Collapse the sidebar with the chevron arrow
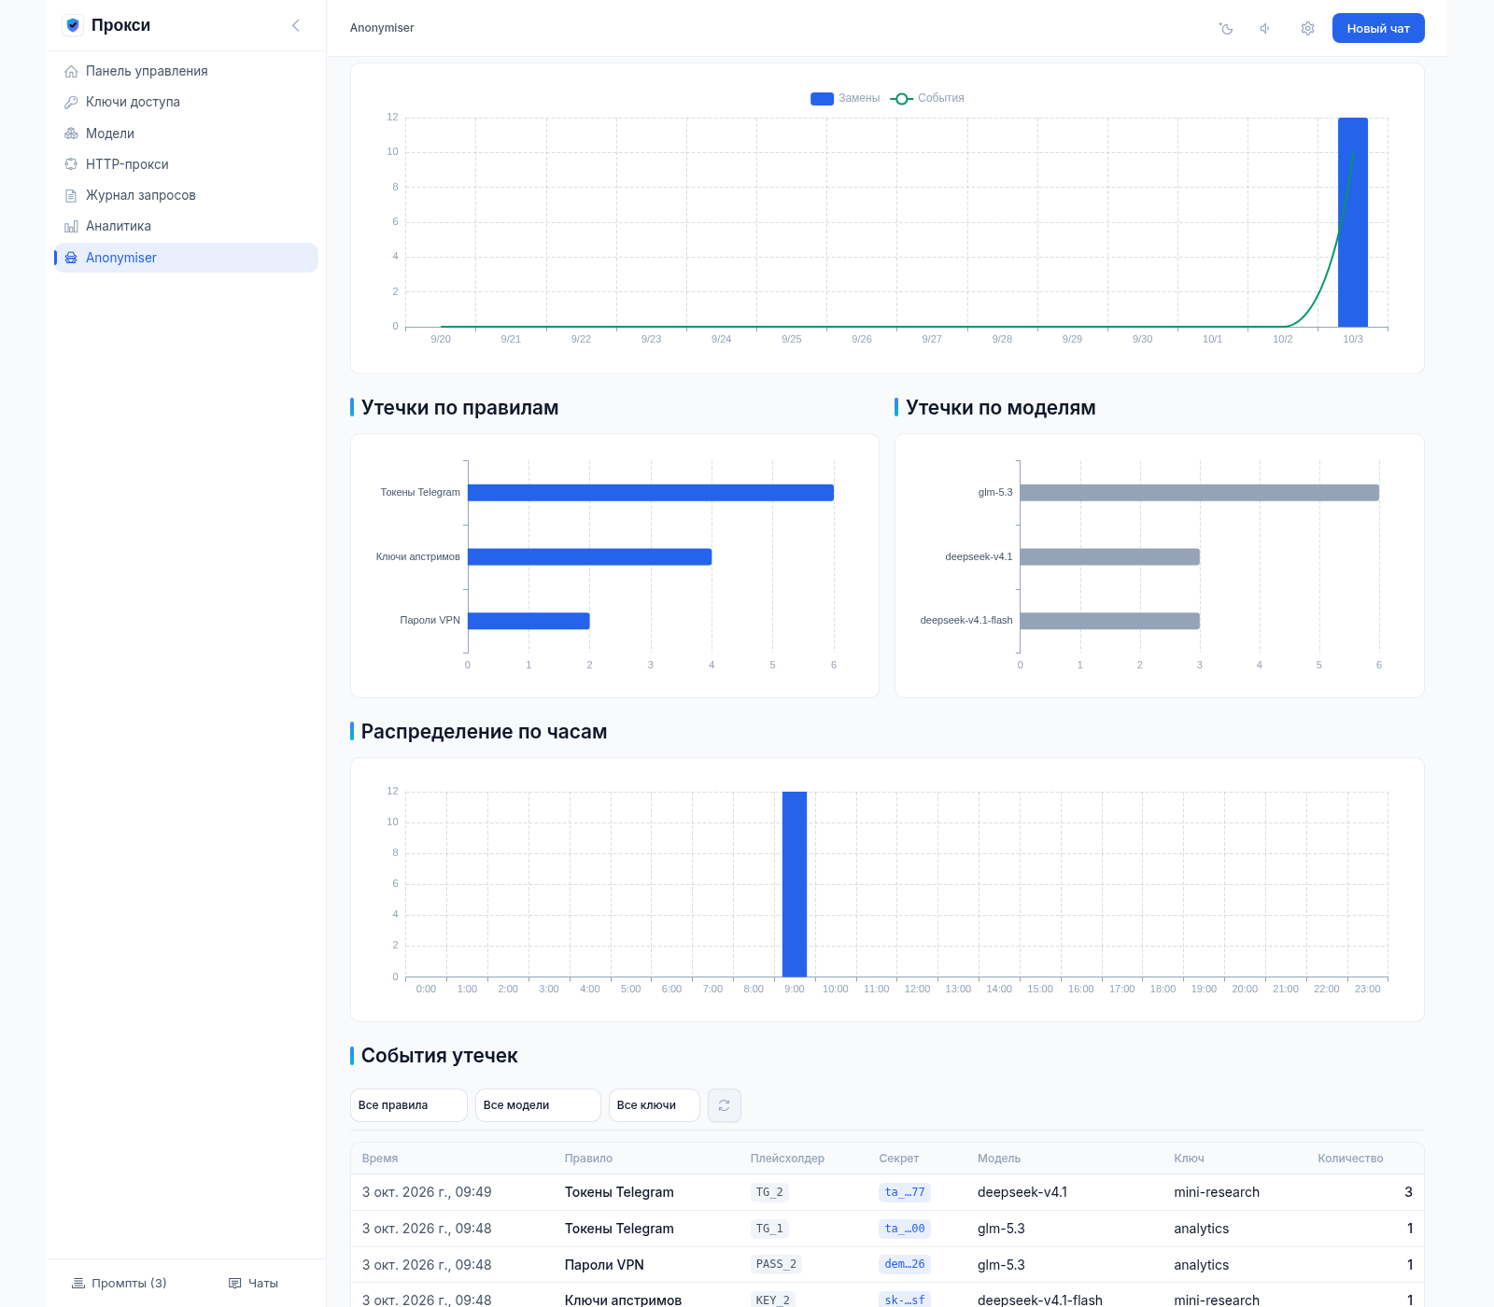1494x1307 pixels. [x=296, y=25]
